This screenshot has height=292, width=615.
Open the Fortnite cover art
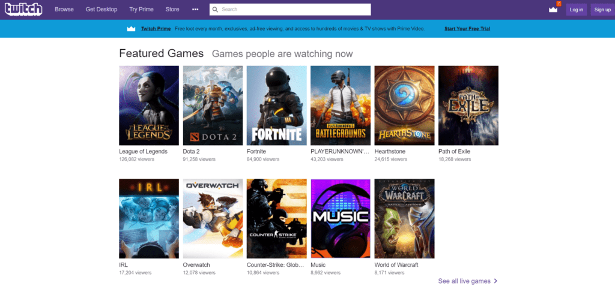click(276, 106)
